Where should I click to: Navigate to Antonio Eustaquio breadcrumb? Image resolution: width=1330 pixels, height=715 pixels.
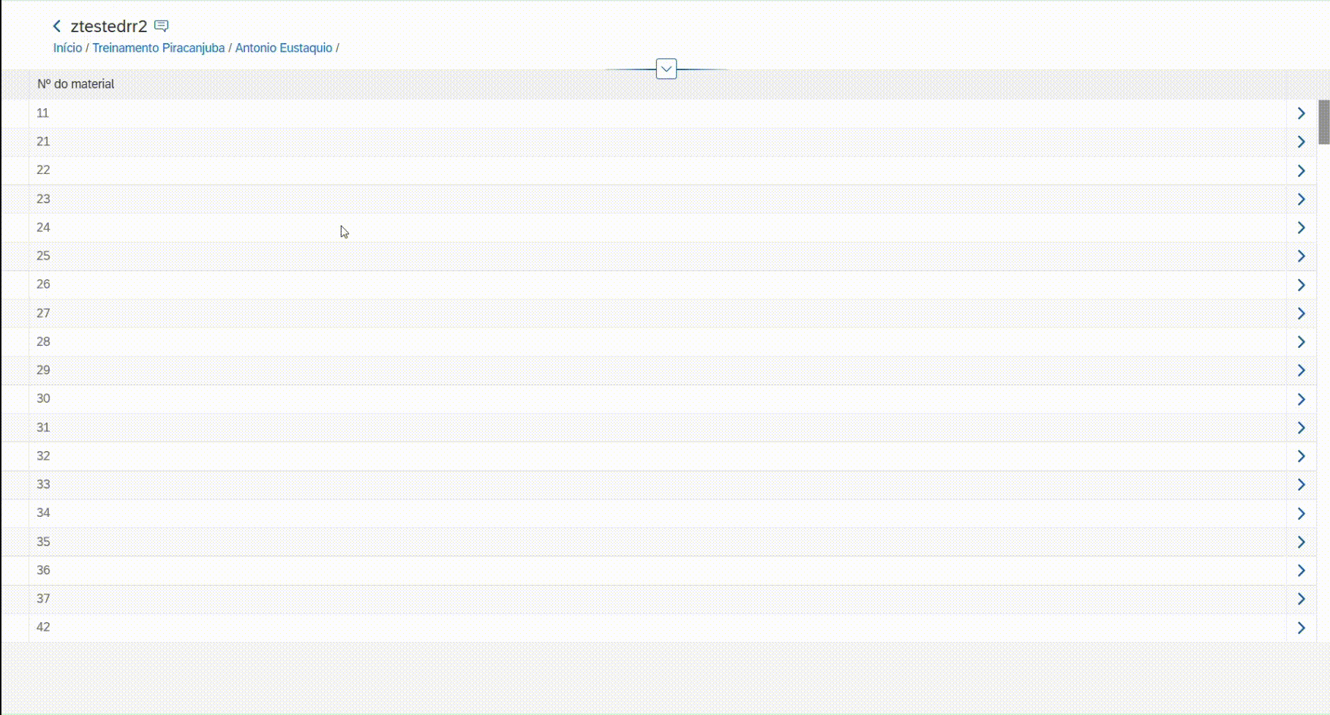point(283,48)
